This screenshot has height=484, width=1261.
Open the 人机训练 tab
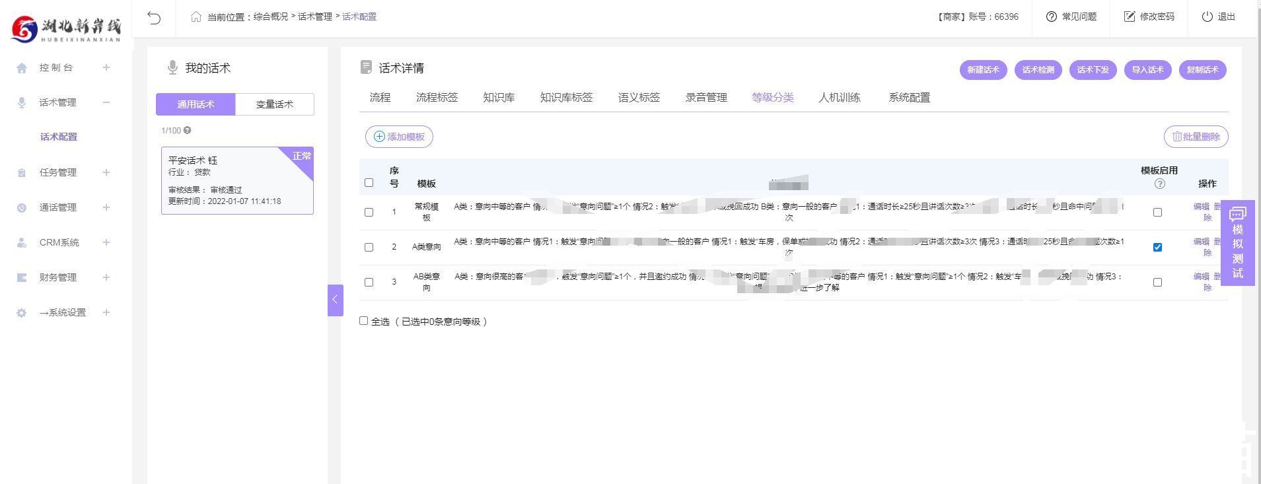pyautogui.click(x=840, y=98)
